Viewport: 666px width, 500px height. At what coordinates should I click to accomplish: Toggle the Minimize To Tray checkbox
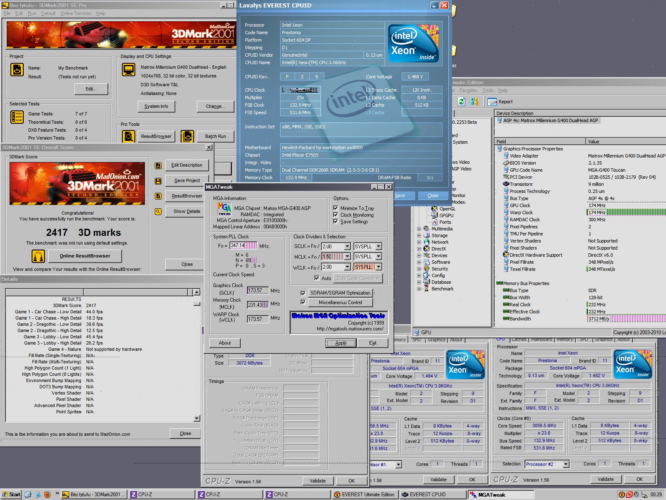point(335,208)
